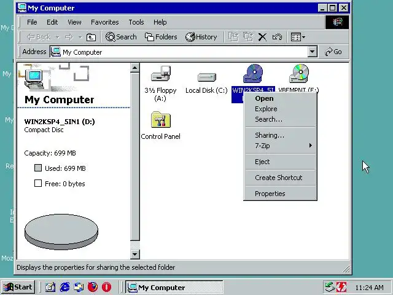
Task: Click the left pane scroll up arrow
Action: pyautogui.click(x=135, y=68)
